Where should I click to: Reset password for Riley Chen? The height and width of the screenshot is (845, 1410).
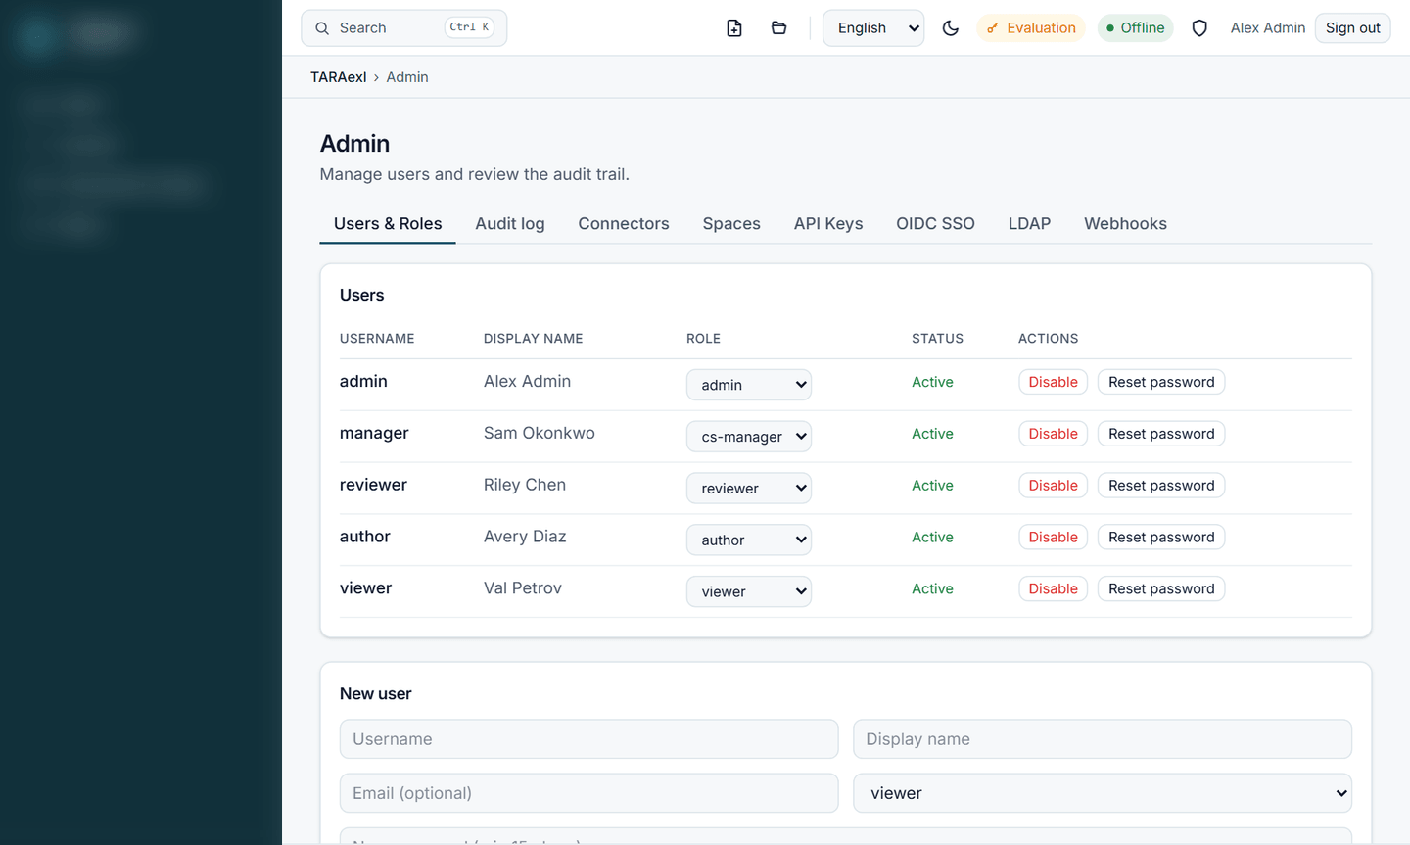[1161, 486]
